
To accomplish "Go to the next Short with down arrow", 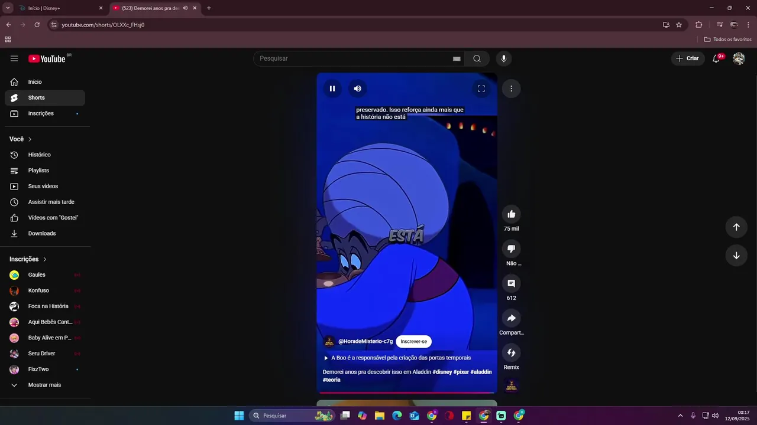I will (736, 256).
